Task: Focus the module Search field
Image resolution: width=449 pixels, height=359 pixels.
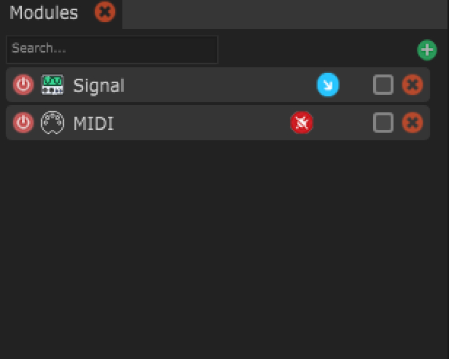Action: click(x=112, y=49)
